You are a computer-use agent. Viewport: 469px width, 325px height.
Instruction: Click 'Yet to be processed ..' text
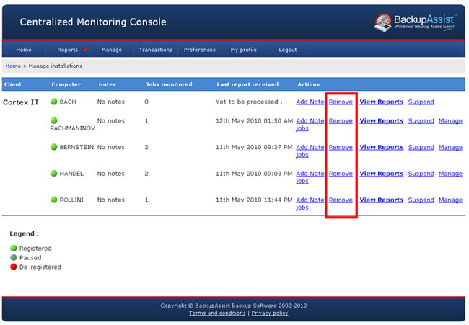pos(250,102)
